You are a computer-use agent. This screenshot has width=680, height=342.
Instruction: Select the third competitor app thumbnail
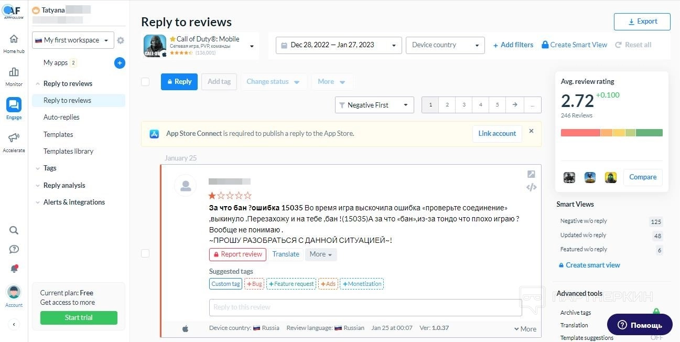click(x=610, y=177)
